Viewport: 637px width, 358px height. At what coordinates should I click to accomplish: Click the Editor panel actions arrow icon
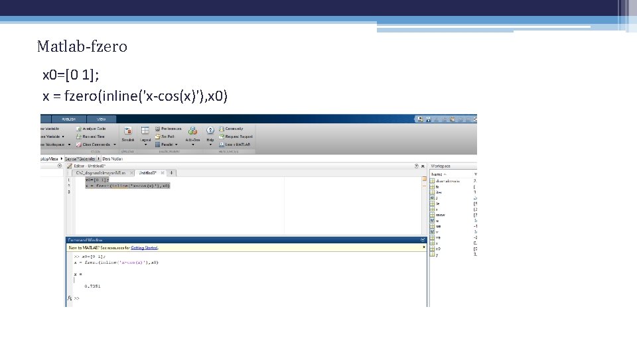[417, 166]
